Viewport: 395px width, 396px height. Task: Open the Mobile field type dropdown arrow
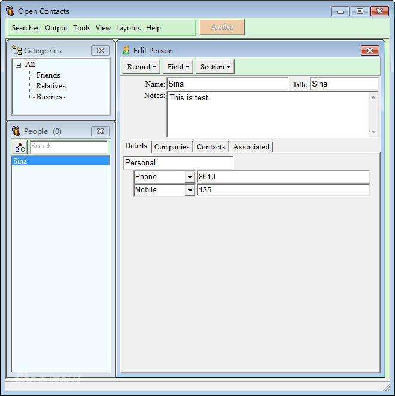[190, 190]
